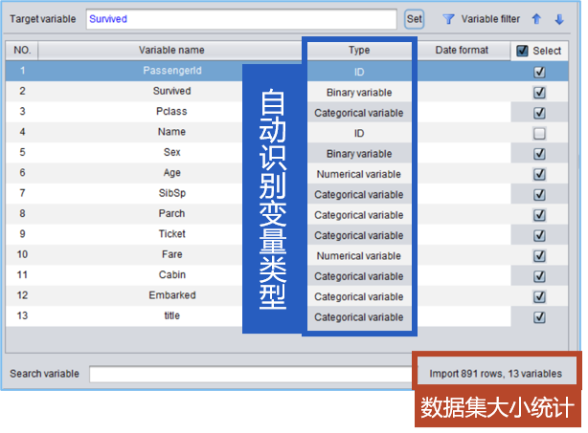Check the Name row checkbox

(539, 133)
